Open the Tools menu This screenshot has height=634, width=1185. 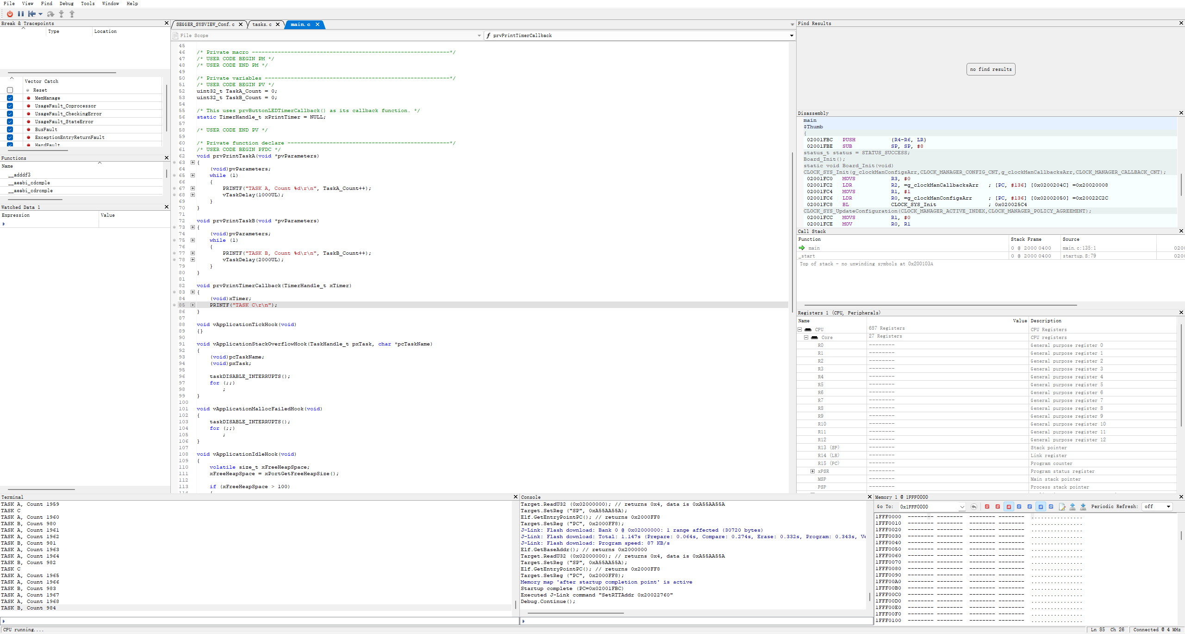pyautogui.click(x=88, y=3)
